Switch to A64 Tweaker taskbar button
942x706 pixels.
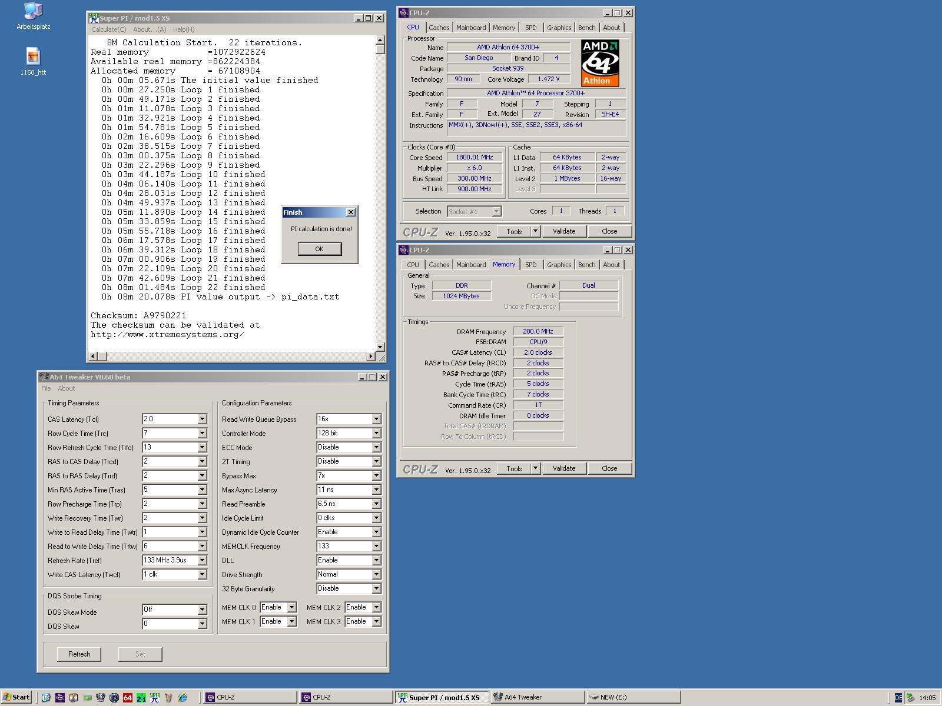point(538,697)
